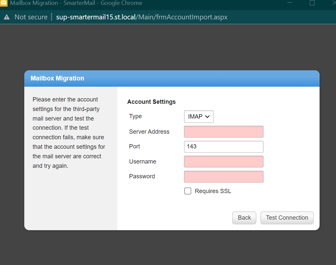This screenshot has height=265, width=336.
Task: Maximize the Chrome popup window
Action: (x=312, y=3)
